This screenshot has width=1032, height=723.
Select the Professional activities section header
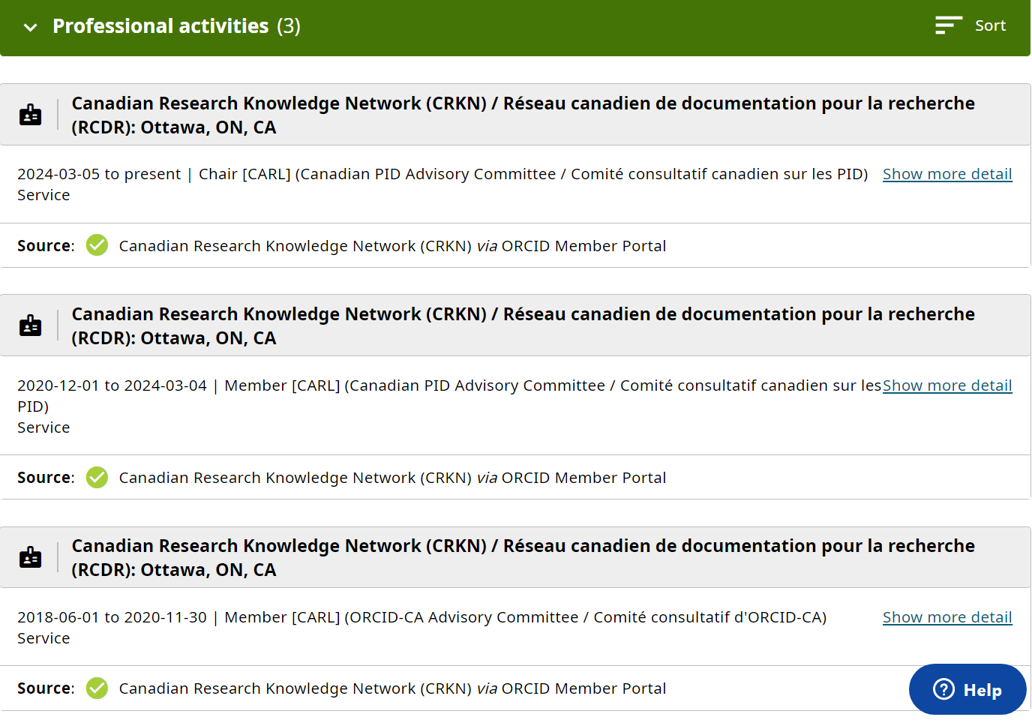pos(160,25)
